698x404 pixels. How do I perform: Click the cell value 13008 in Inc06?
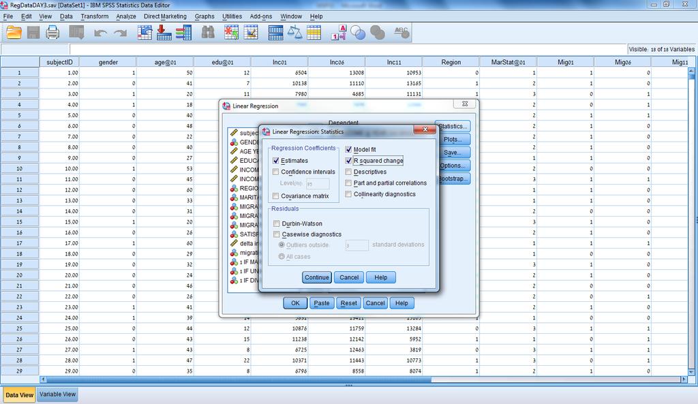pyautogui.click(x=337, y=72)
